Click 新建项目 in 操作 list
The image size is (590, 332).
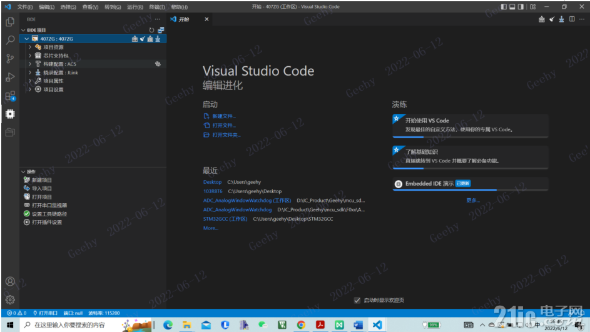(42, 180)
